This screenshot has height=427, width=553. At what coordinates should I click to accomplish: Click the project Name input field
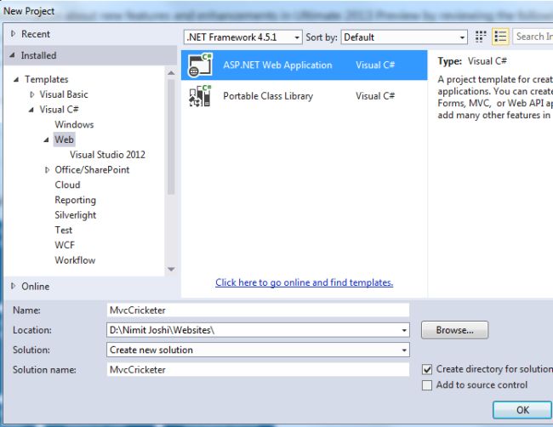point(258,310)
